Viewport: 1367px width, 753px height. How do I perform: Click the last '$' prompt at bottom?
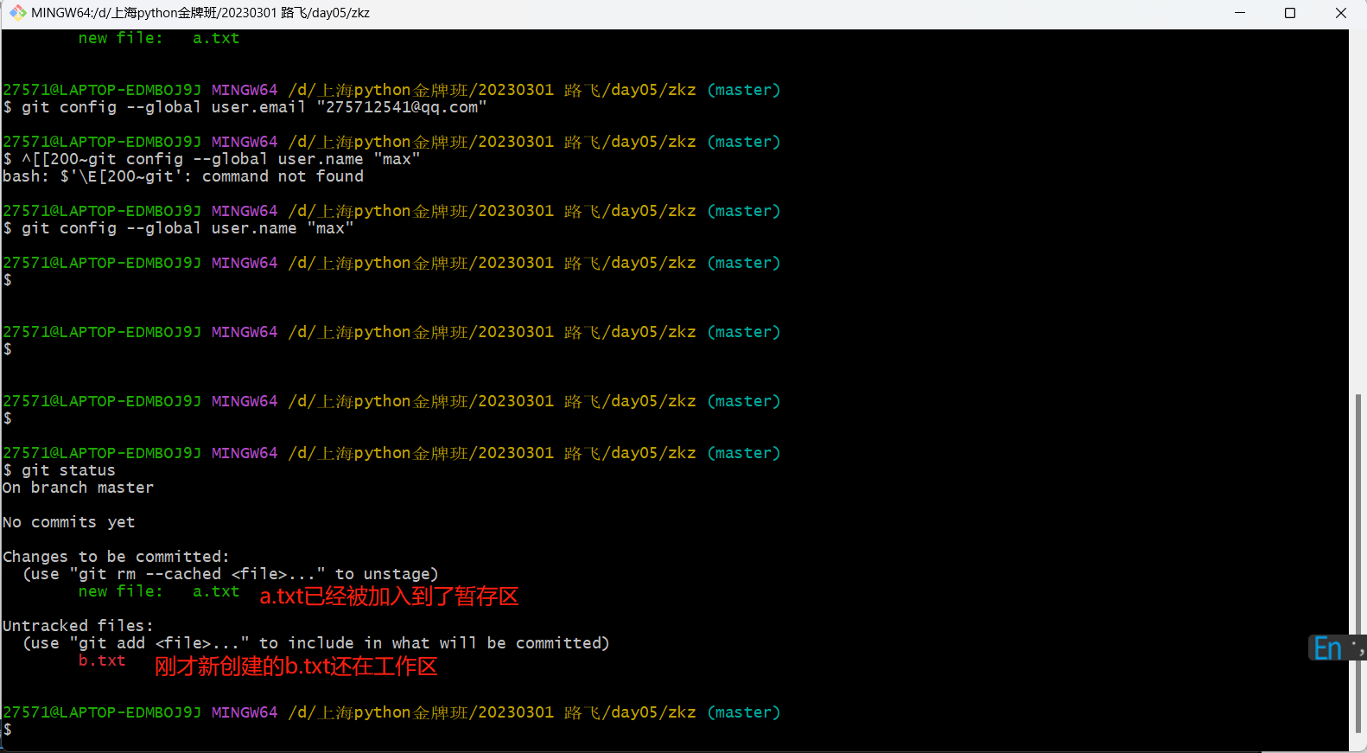pyautogui.click(x=8, y=730)
